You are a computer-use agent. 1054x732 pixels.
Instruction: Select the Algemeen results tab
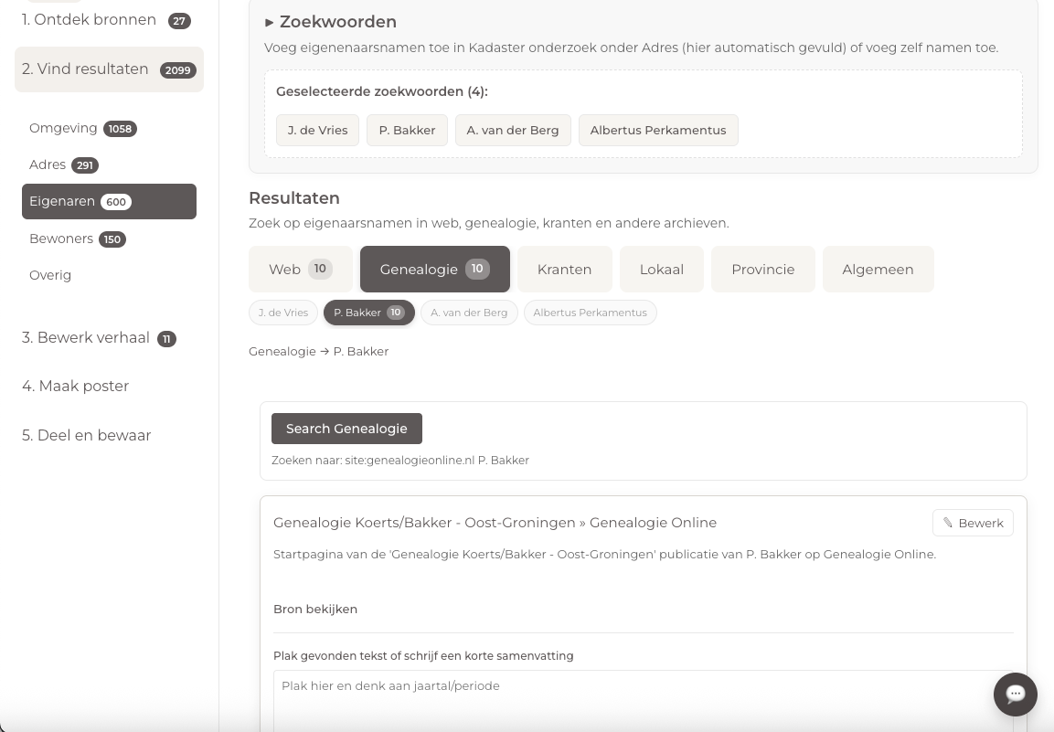[x=878, y=269]
